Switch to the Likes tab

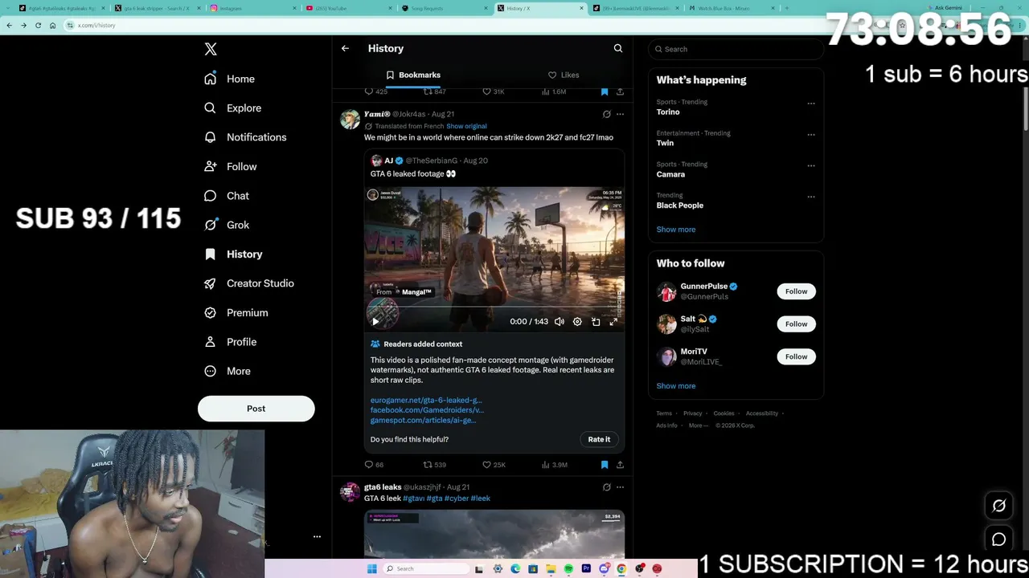(563, 75)
